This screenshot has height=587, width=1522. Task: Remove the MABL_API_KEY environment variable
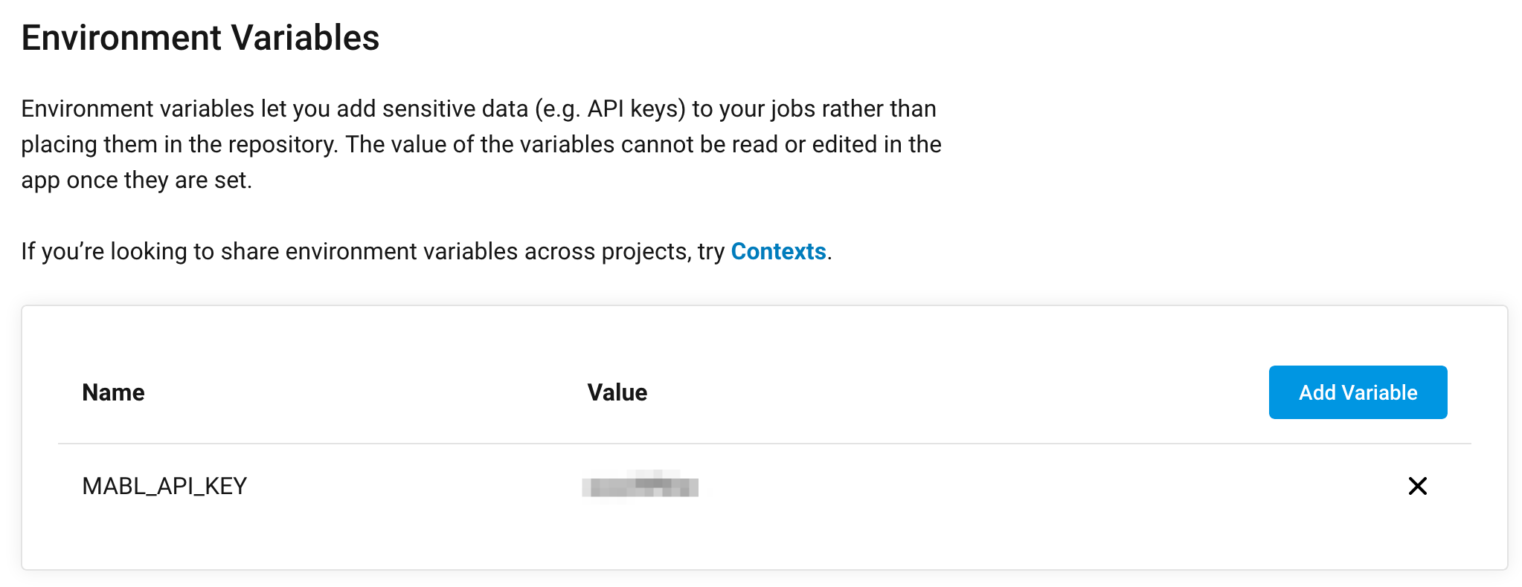tap(1418, 487)
